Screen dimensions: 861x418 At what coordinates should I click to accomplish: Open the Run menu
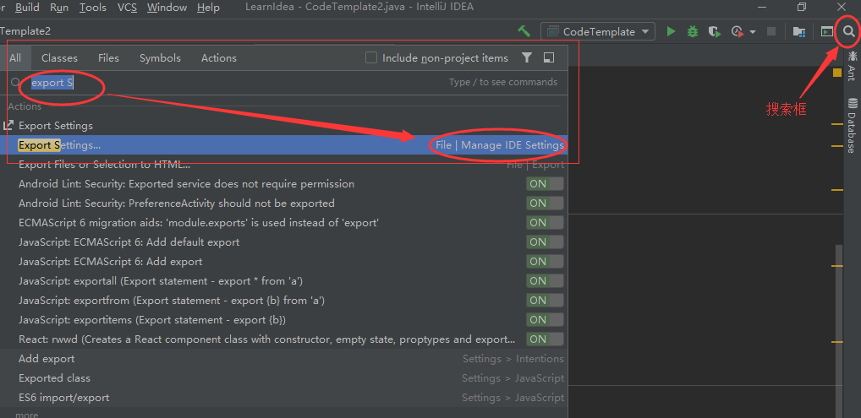click(x=59, y=8)
